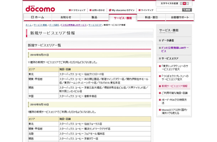The width and height of the screenshot is (217, 142).
Task: Click arrow icon beside サイトマップ
Action: (139, 10)
